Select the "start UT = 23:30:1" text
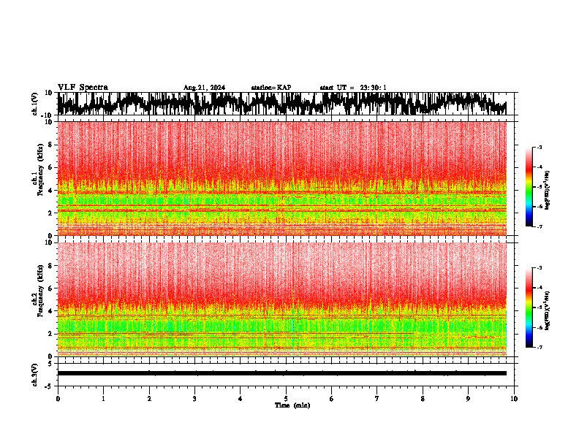This screenshot has width=579, height=447. coord(353,88)
